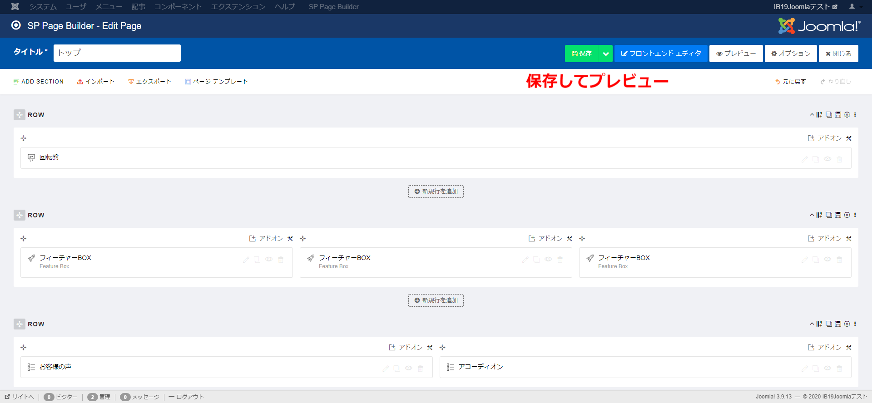
Task: Open the エクステンション menu
Action: (x=238, y=7)
